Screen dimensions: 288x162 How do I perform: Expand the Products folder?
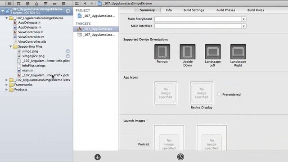7,90
